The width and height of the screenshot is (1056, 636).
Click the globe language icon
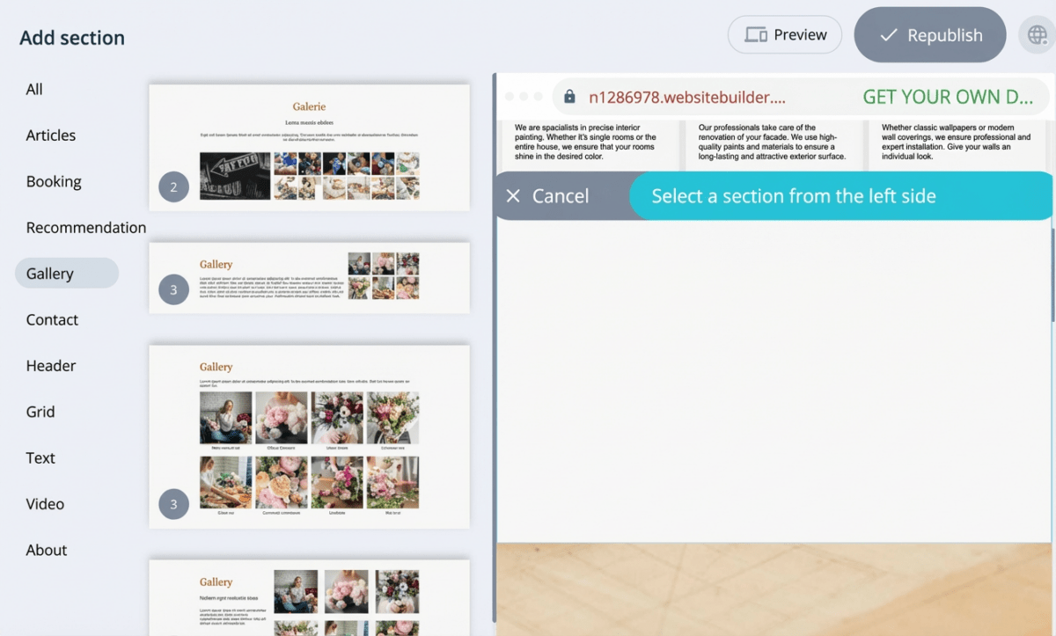(x=1038, y=35)
